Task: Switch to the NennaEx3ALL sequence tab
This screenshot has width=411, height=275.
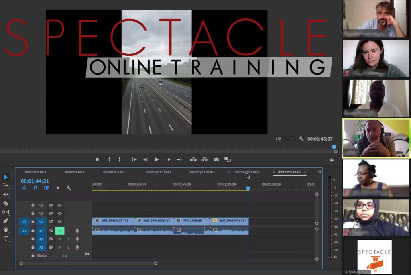Action: (36, 172)
